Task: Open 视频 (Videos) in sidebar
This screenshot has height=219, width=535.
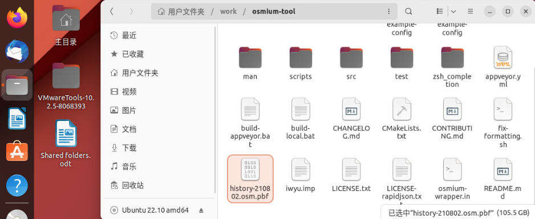Action: 159,91
